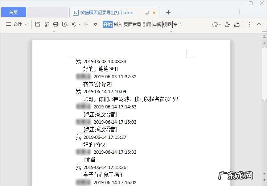The image size is (267, 186).
Task: Open the quick access toolbar customize dropdown
Action: 95,25
